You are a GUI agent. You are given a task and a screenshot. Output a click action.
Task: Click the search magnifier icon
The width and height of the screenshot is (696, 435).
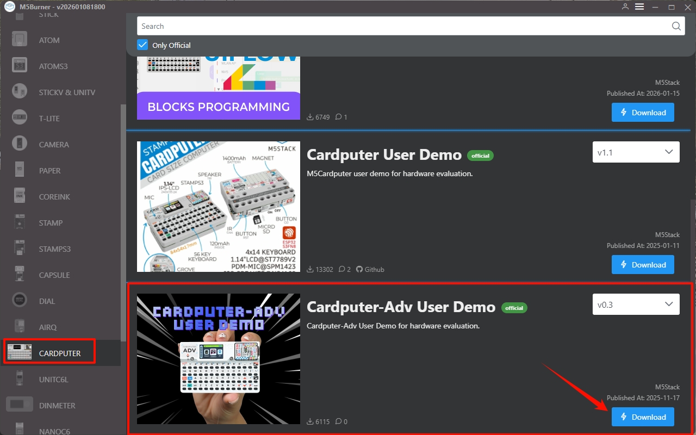pyautogui.click(x=676, y=26)
